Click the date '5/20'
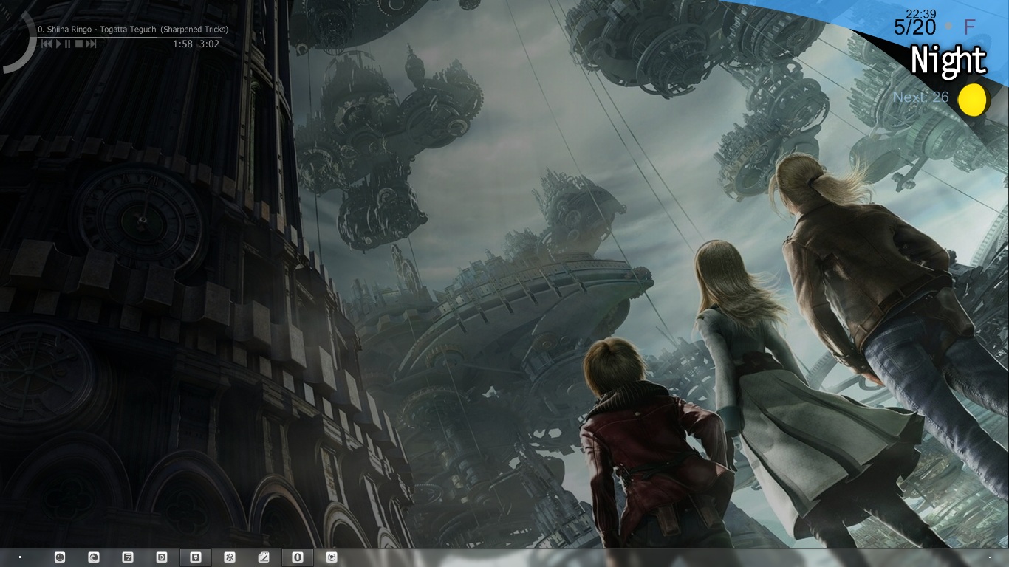 914,27
